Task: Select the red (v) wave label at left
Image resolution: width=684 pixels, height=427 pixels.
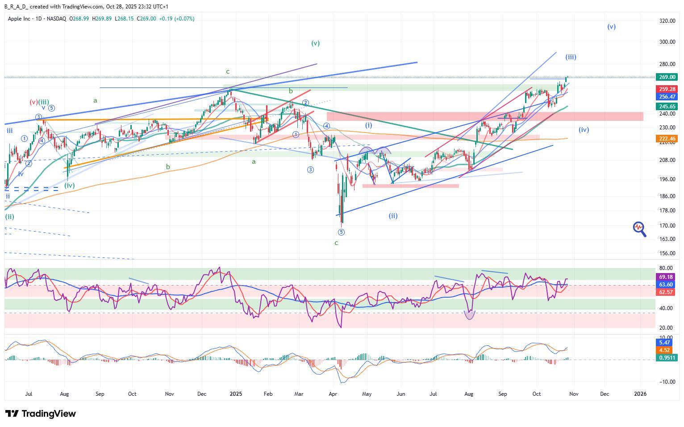Action: pyautogui.click(x=33, y=102)
